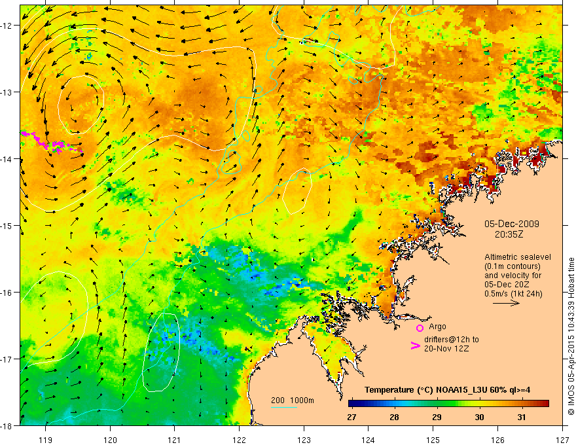Click the color bar tick label 30

click(x=479, y=417)
